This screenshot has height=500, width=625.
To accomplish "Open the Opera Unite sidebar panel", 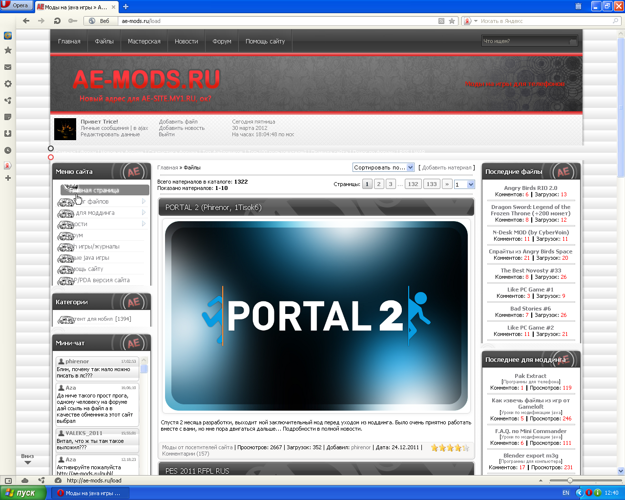I will coord(8,101).
